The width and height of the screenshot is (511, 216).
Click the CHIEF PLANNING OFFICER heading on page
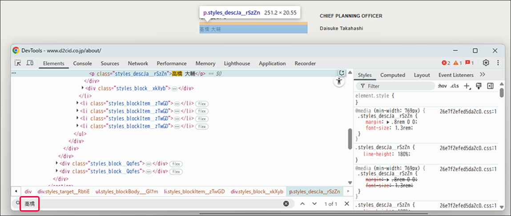point(351,16)
